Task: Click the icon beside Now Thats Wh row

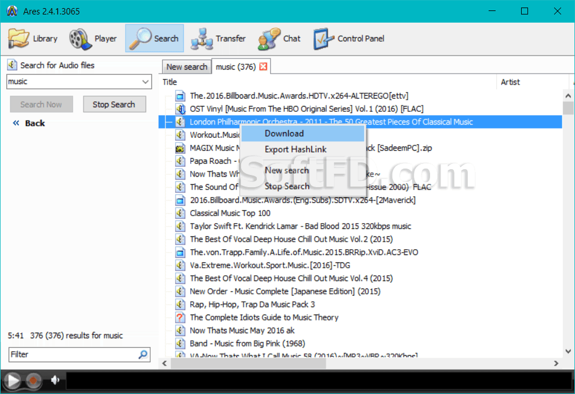Action: tap(180, 174)
